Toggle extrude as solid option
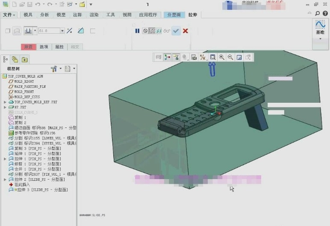 8,31
